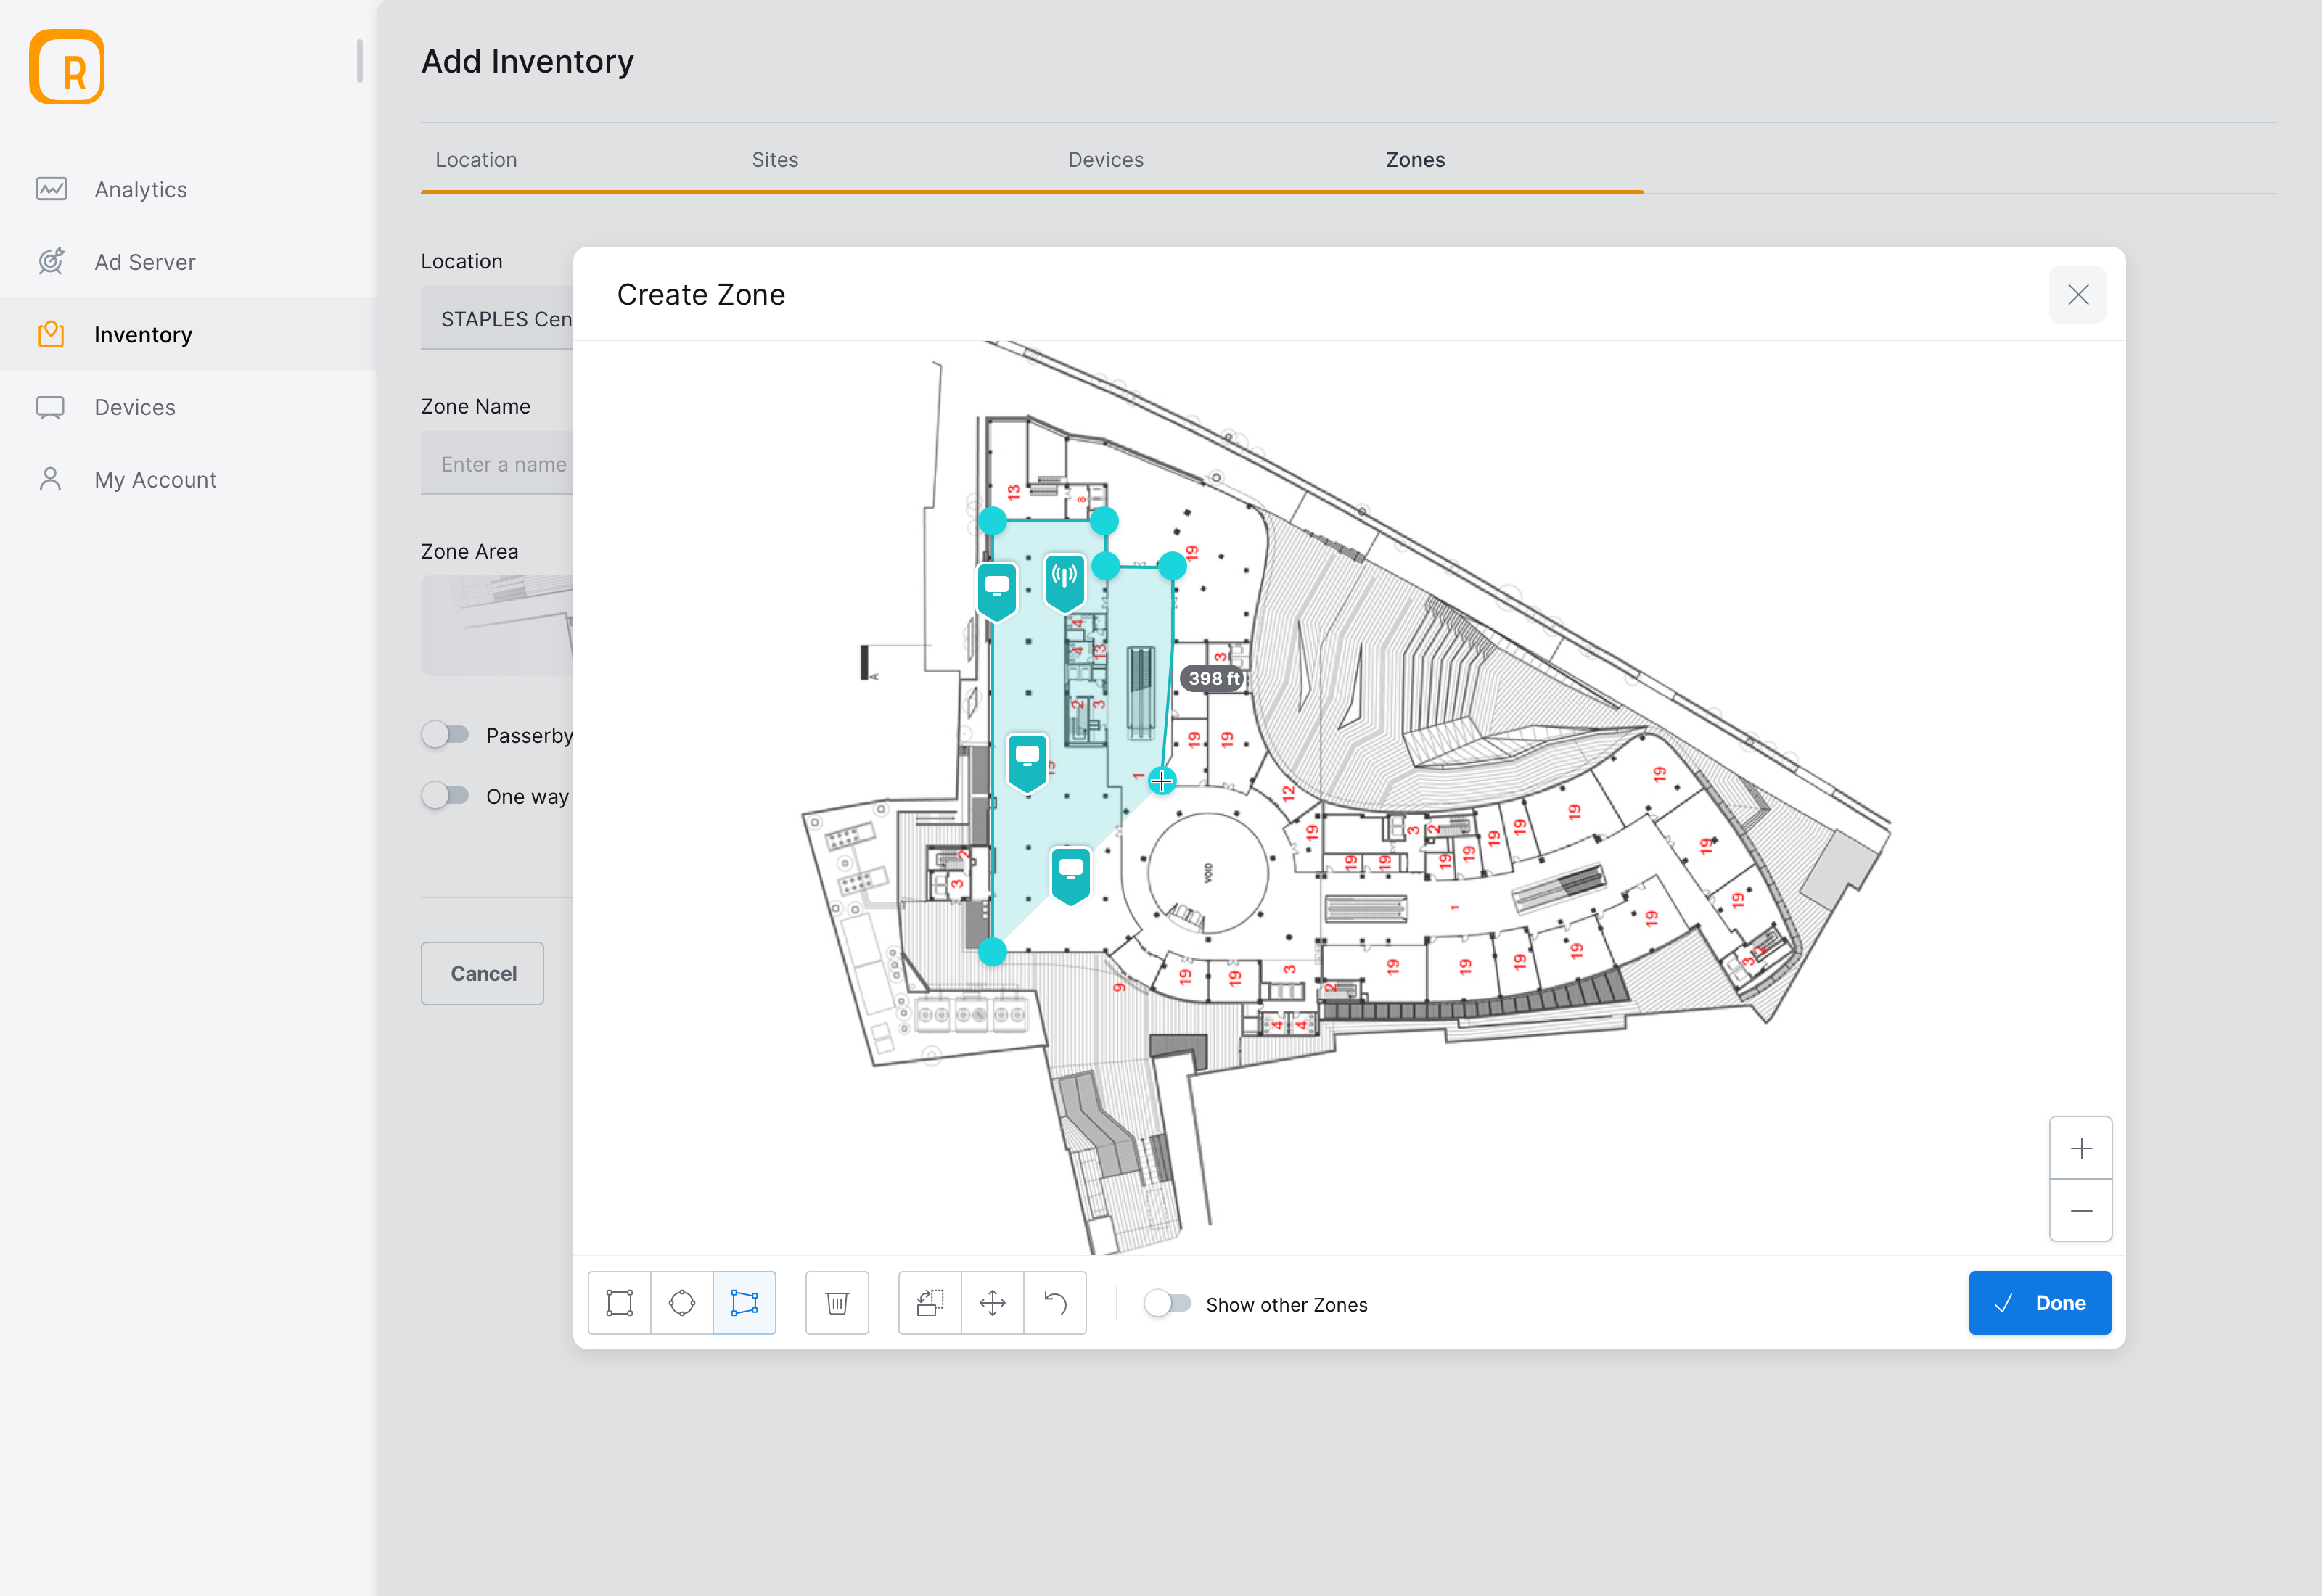Image resolution: width=2322 pixels, height=1596 pixels.
Task: Select the rotate zone tool
Action: click(x=929, y=1302)
